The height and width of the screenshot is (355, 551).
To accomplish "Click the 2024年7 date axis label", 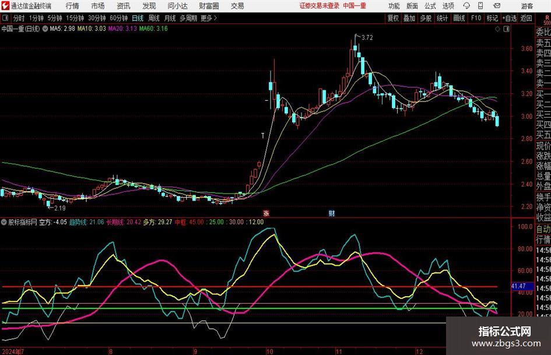I will pos(13,351).
